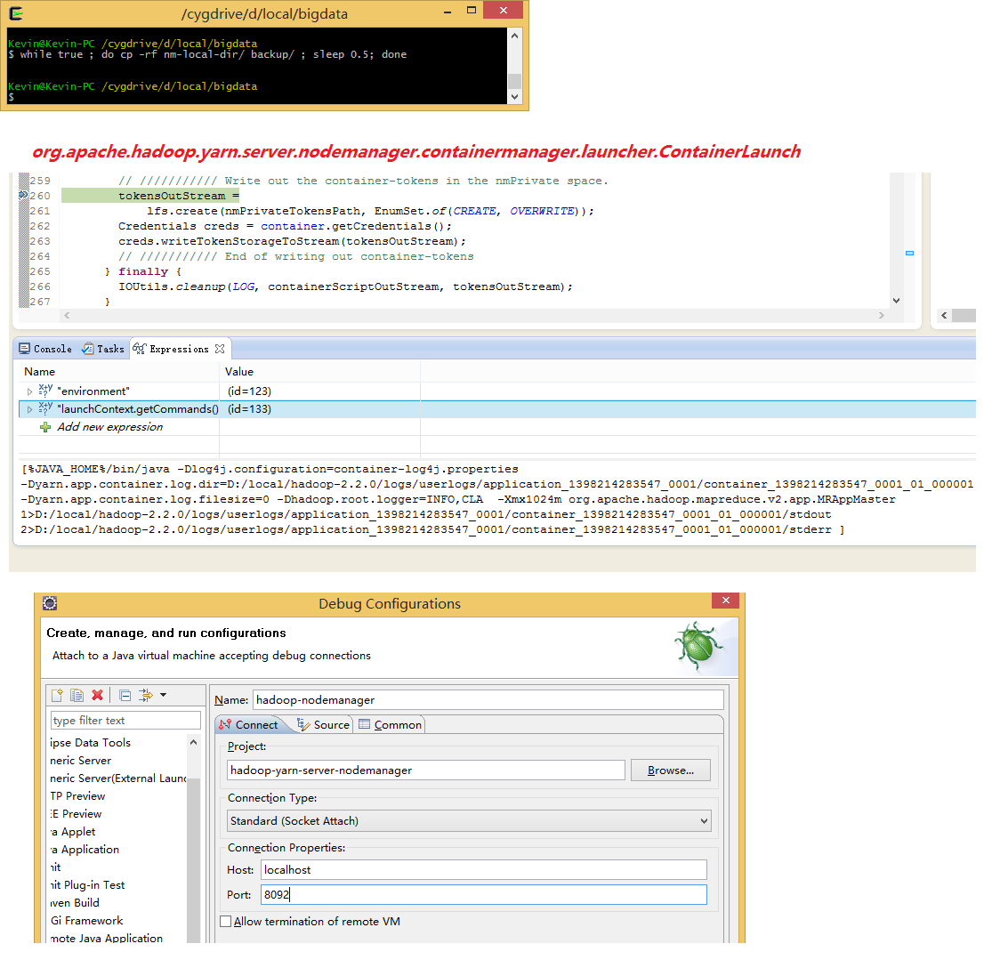This screenshot has width=1000, height=968.
Task: Open the Common tab
Action: (x=391, y=724)
